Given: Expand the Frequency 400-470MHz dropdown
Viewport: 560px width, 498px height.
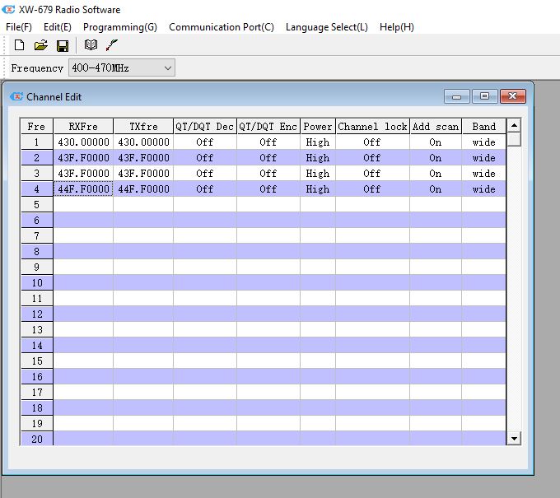Looking at the screenshot, I should 122,67.
